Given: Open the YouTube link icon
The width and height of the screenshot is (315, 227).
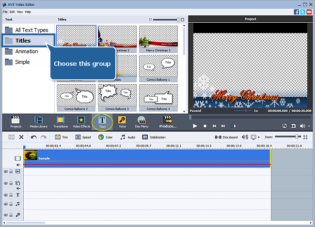Looking at the screenshot, I should pos(309,12).
